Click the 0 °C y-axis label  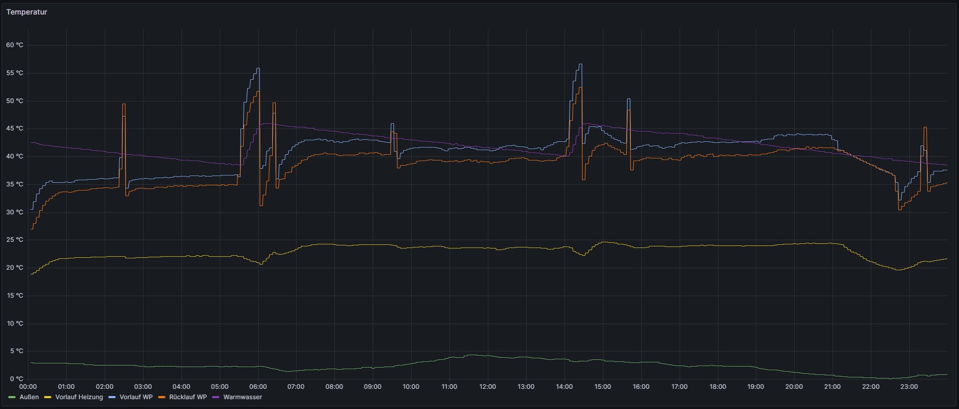[16, 379]
